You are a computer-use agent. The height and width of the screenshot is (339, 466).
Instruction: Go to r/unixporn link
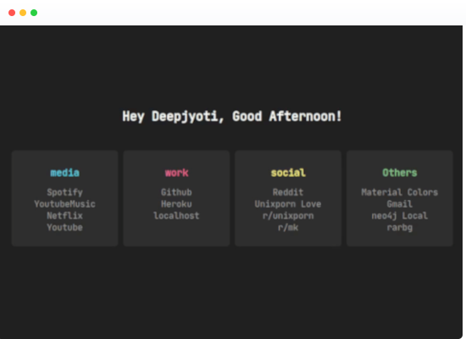[x=288, y=215]
